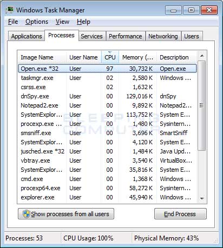Viewport: 223px width, 248px height.
Task: Sort by Description column header
Action: [x=176, y=57]
